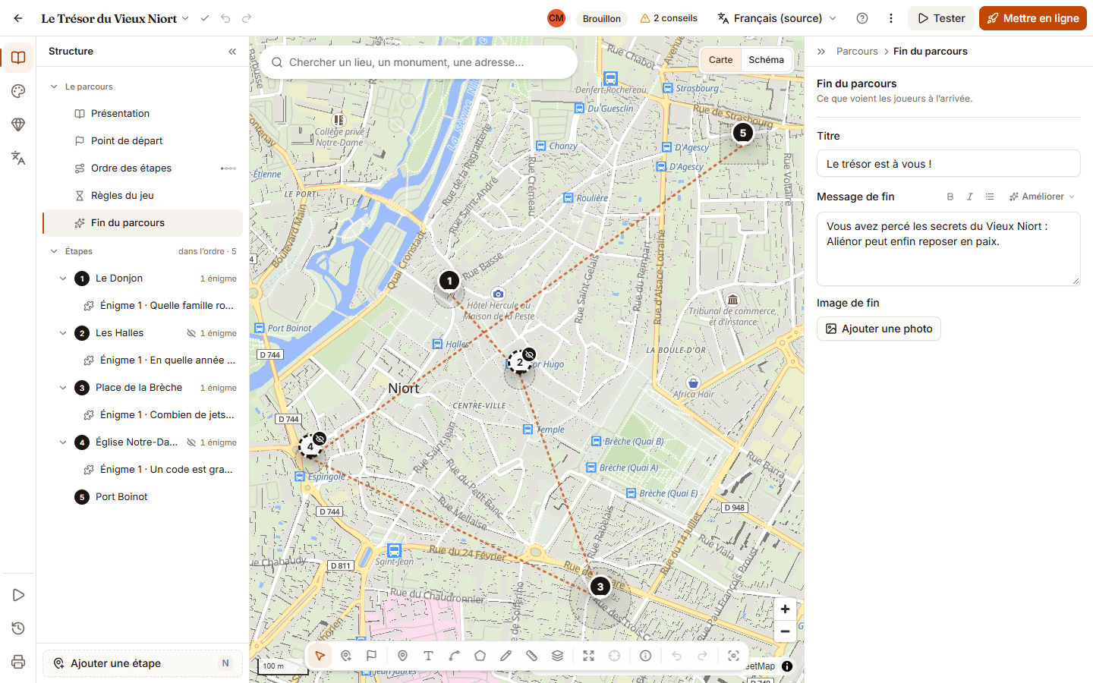The image size is (1093, 683).
Task: Click Ajouter une étape button
Action: [143, 663]
